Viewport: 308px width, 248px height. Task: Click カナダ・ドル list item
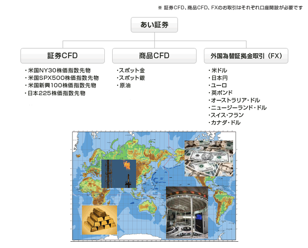[x=224, y=123]
